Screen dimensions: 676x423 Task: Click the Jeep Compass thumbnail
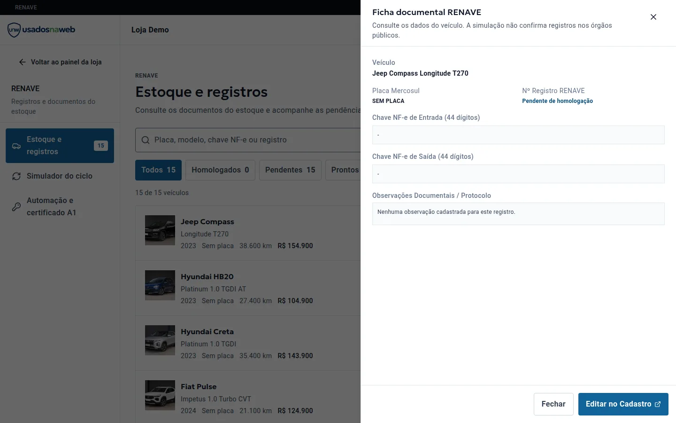point(160,230)
